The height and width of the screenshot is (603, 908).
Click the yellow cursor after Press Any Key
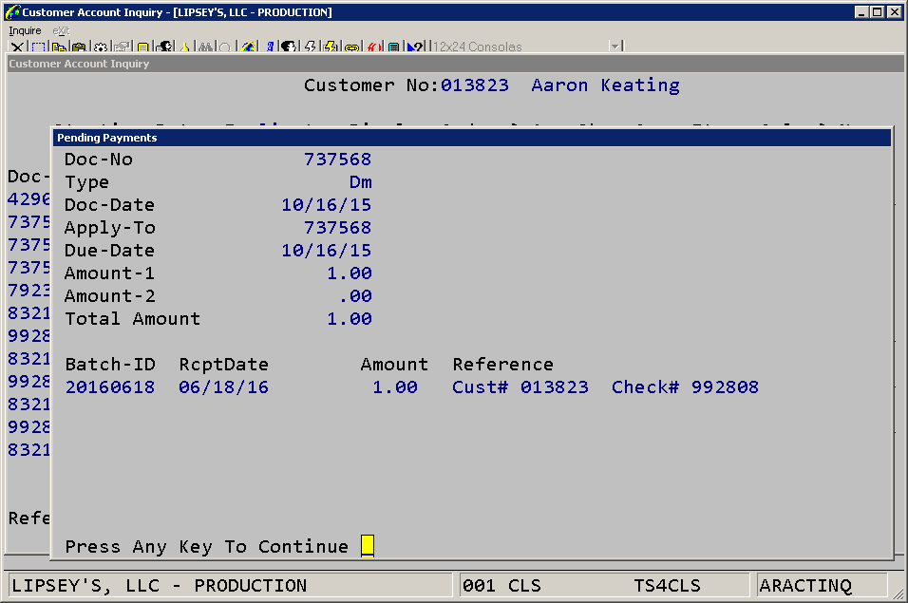368,546
